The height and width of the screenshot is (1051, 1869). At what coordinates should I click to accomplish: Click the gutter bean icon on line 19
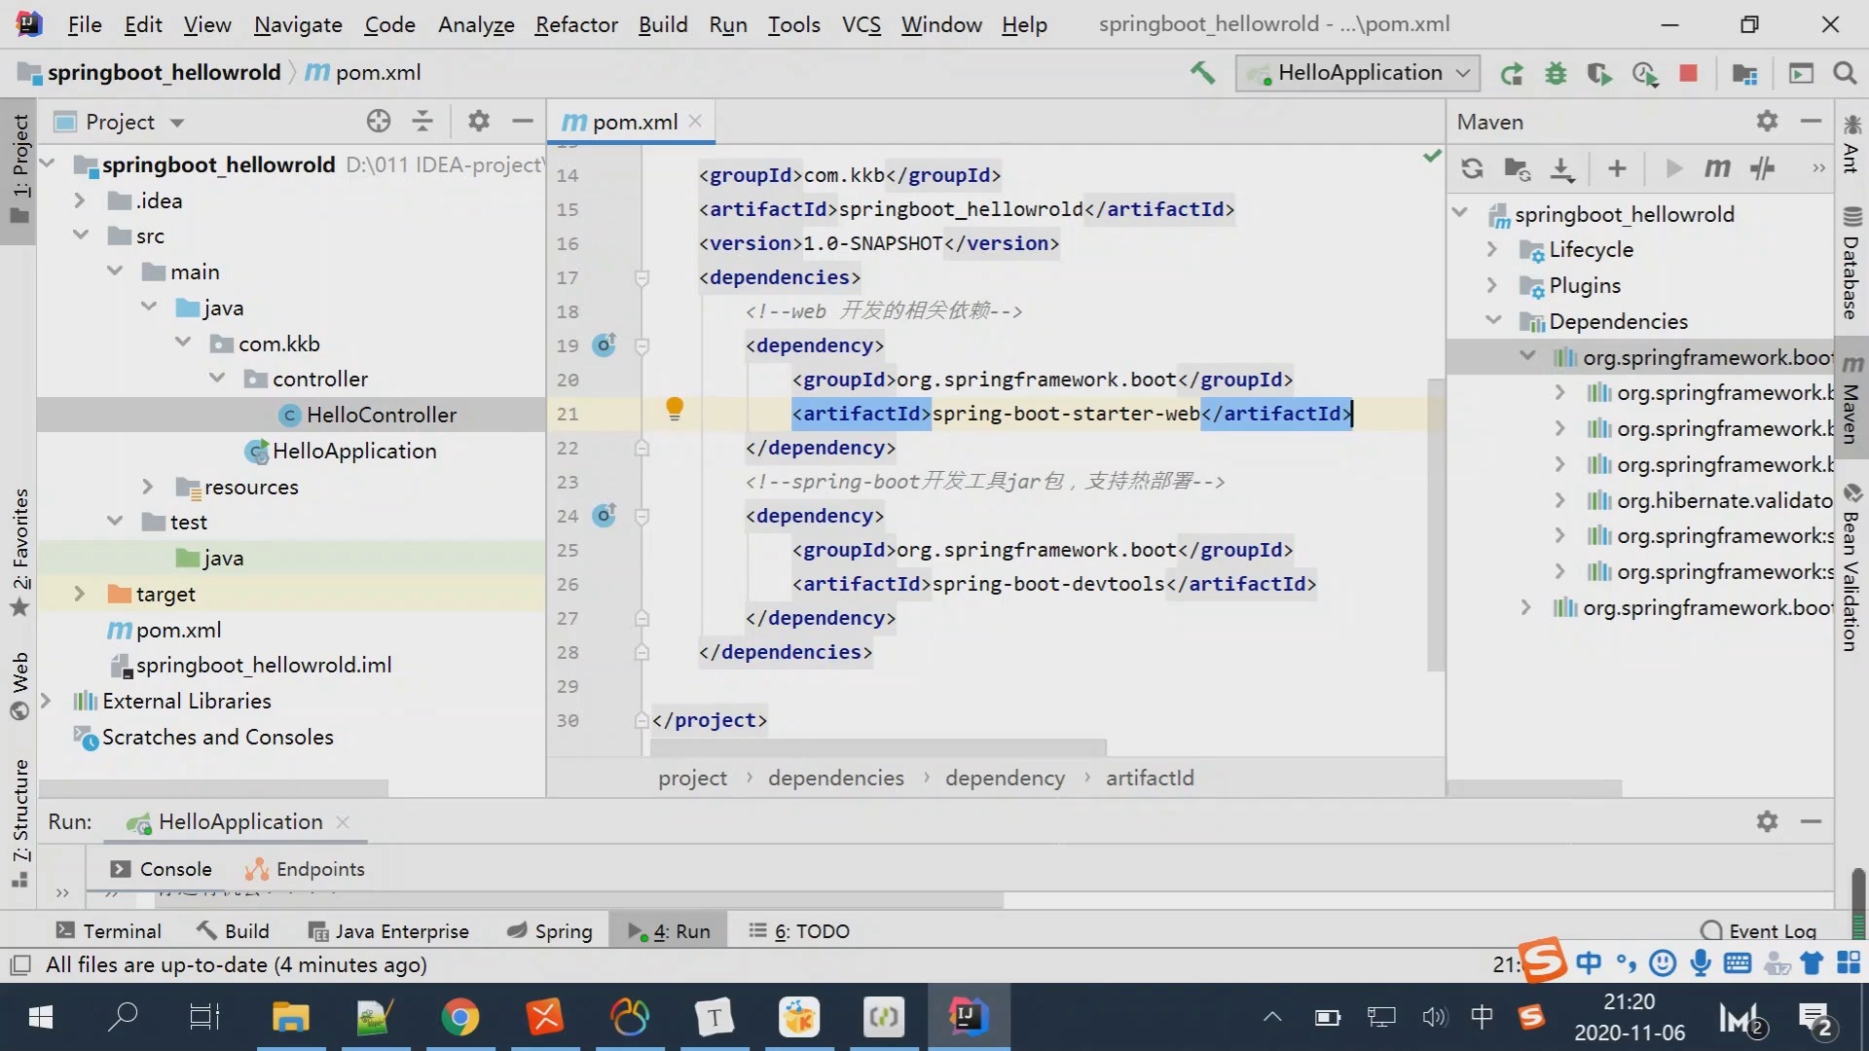(605, 344)
